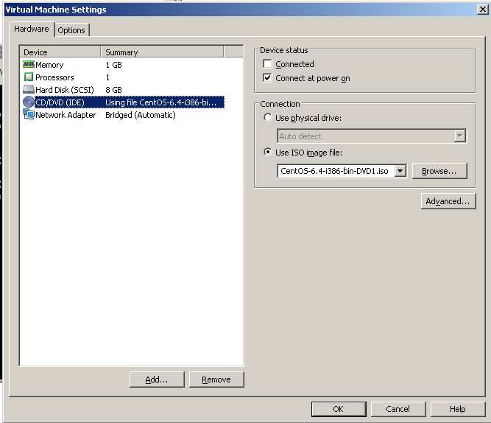
Task: Click the Cancel button
Action: [x=398, y=409]
